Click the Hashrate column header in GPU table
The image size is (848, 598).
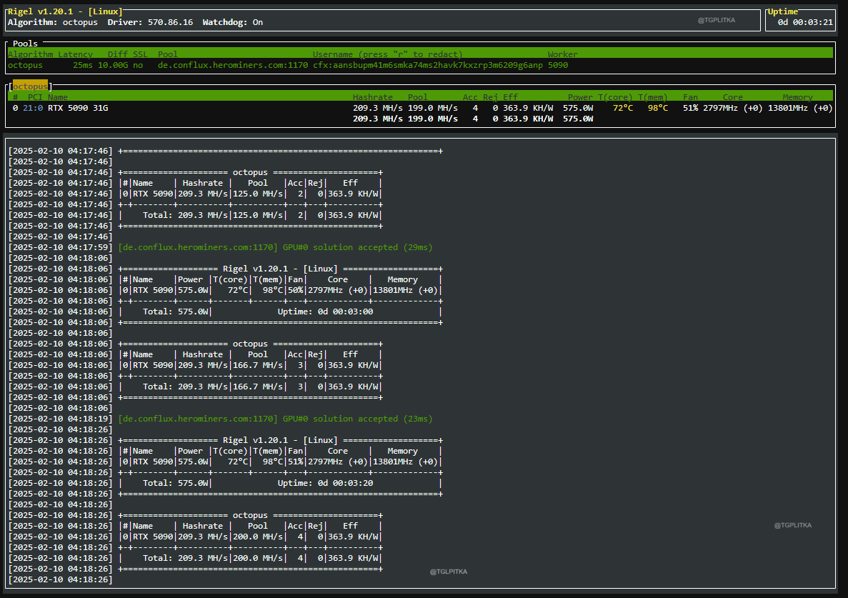click(x=373, y=97)
